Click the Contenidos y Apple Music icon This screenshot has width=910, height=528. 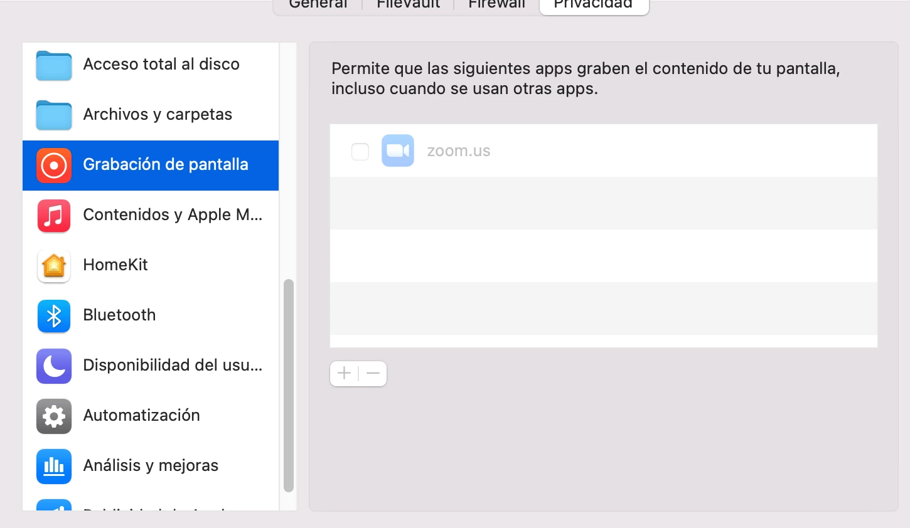click(54, 216)
